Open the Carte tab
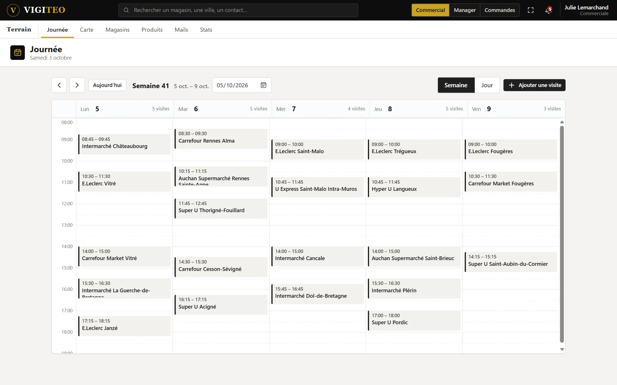The width and height of the screenshot is (617, 385). point(87,30)
